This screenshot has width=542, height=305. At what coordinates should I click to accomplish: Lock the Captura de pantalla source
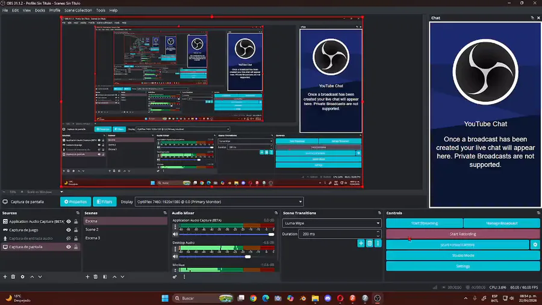(x=76, y=247)
